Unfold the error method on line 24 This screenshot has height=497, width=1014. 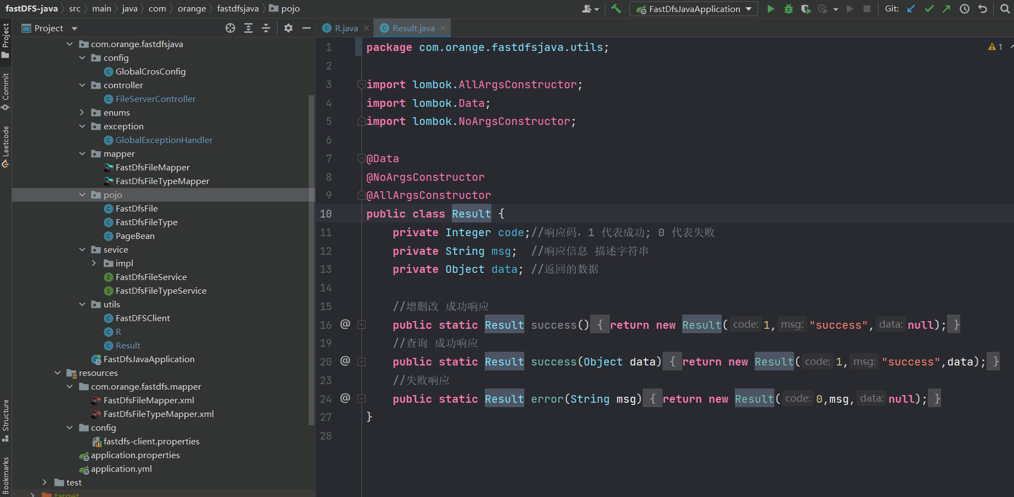(361, 398)
